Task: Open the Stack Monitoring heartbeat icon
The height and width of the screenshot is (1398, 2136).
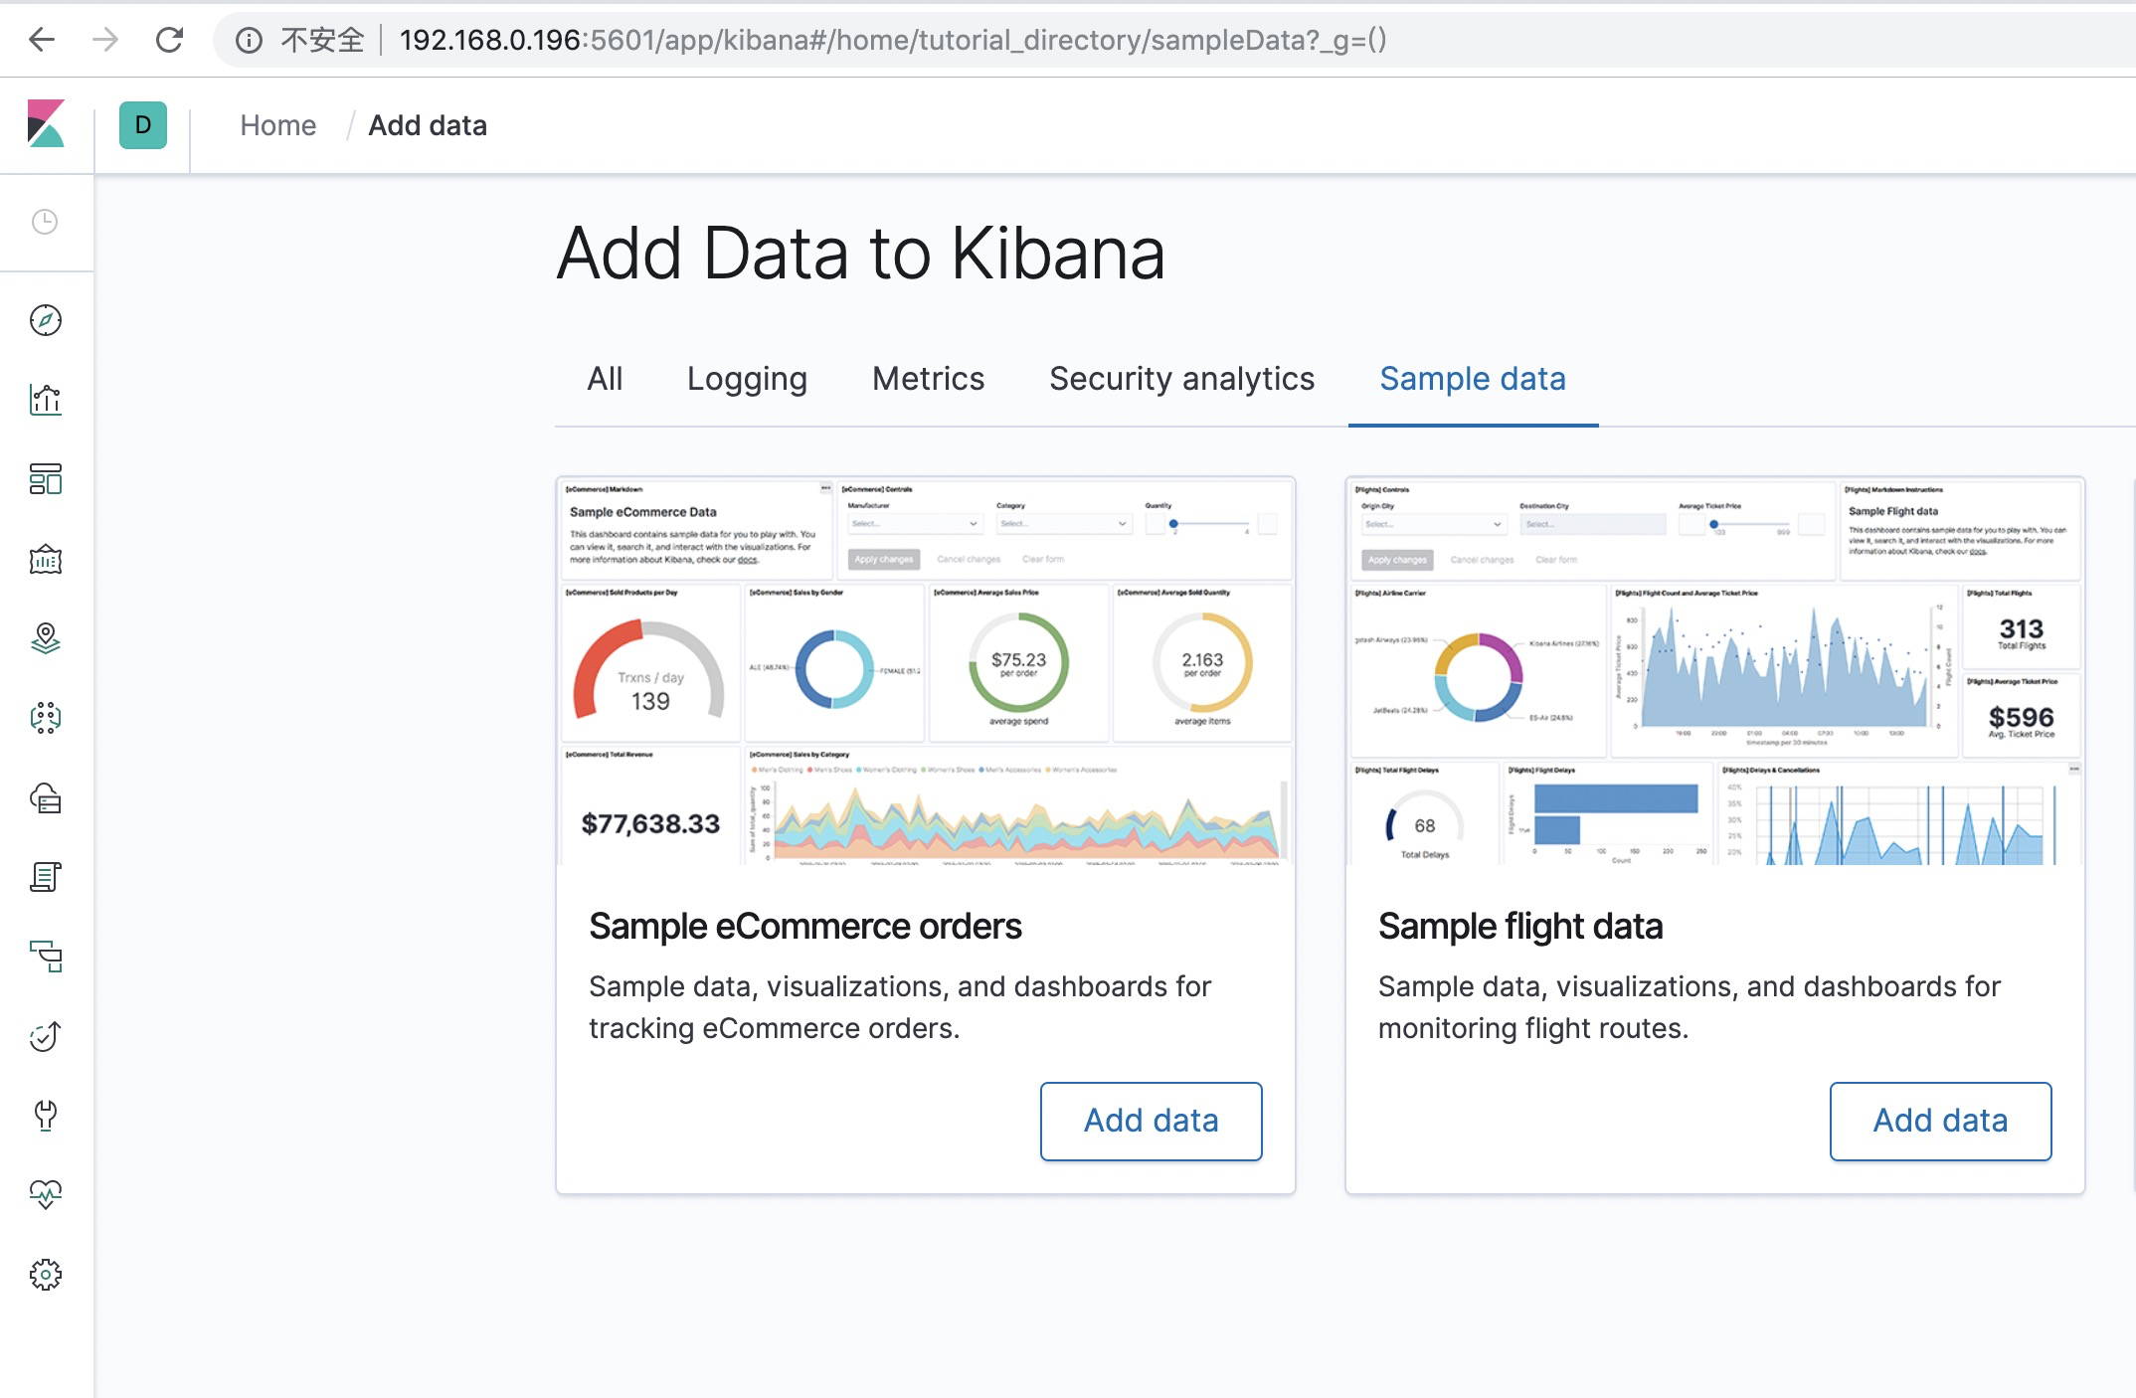Action: [x=46, y=1194]
